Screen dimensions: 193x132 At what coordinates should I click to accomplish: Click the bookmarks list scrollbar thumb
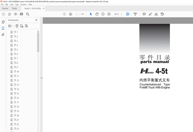tap(38, 42)
